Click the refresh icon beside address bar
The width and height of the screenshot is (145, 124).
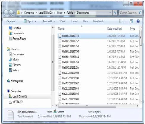115,13
